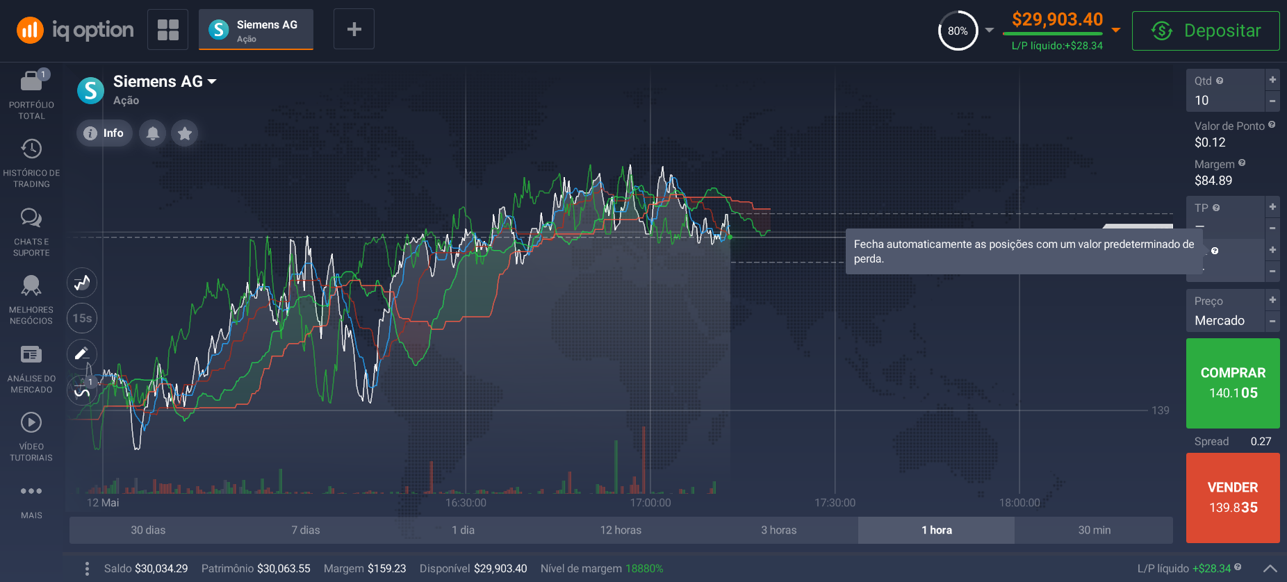Click COMPRAR at 140.105
Screen dimensions: 1287x582
click(x=1233, y=383)
